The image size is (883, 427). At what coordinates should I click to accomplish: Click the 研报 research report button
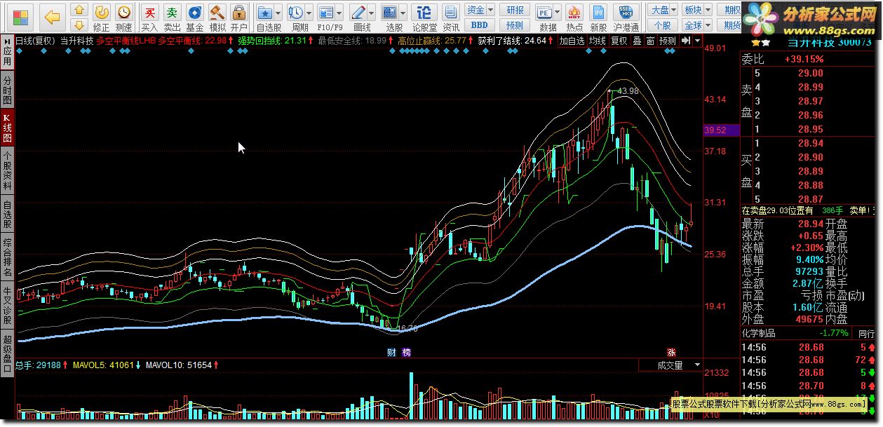[x=515, y=10]
